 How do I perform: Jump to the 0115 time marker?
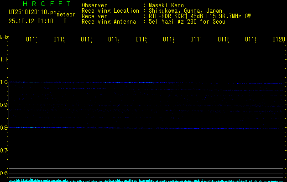point(141,40)
